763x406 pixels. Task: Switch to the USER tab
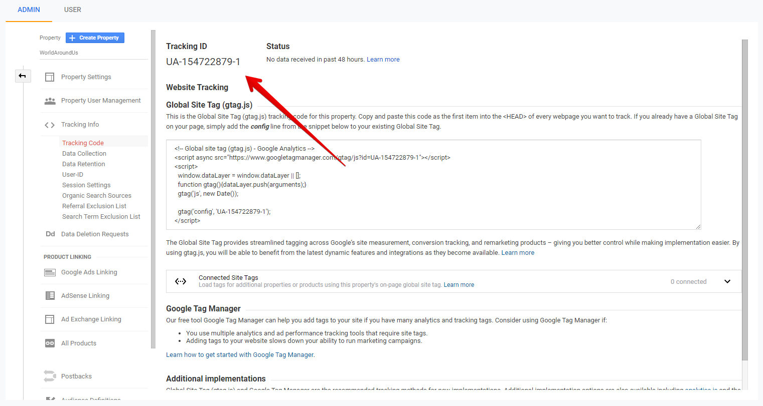tap(73, 10)
